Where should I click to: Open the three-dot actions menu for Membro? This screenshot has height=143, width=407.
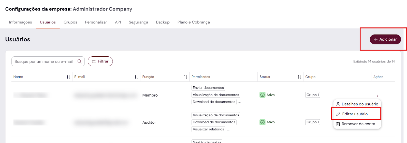(377, 95)
